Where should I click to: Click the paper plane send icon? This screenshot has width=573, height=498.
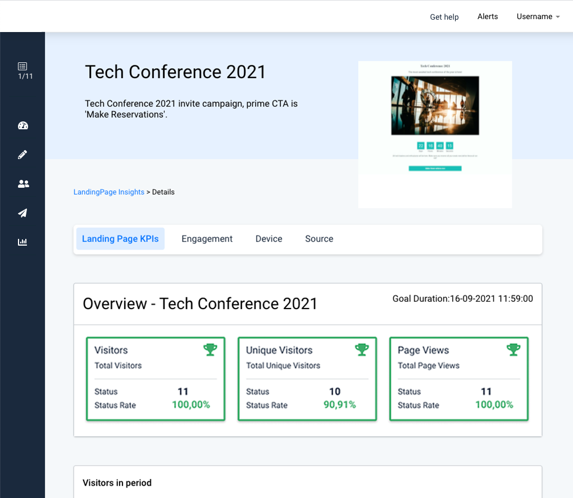tap(22, 213)
